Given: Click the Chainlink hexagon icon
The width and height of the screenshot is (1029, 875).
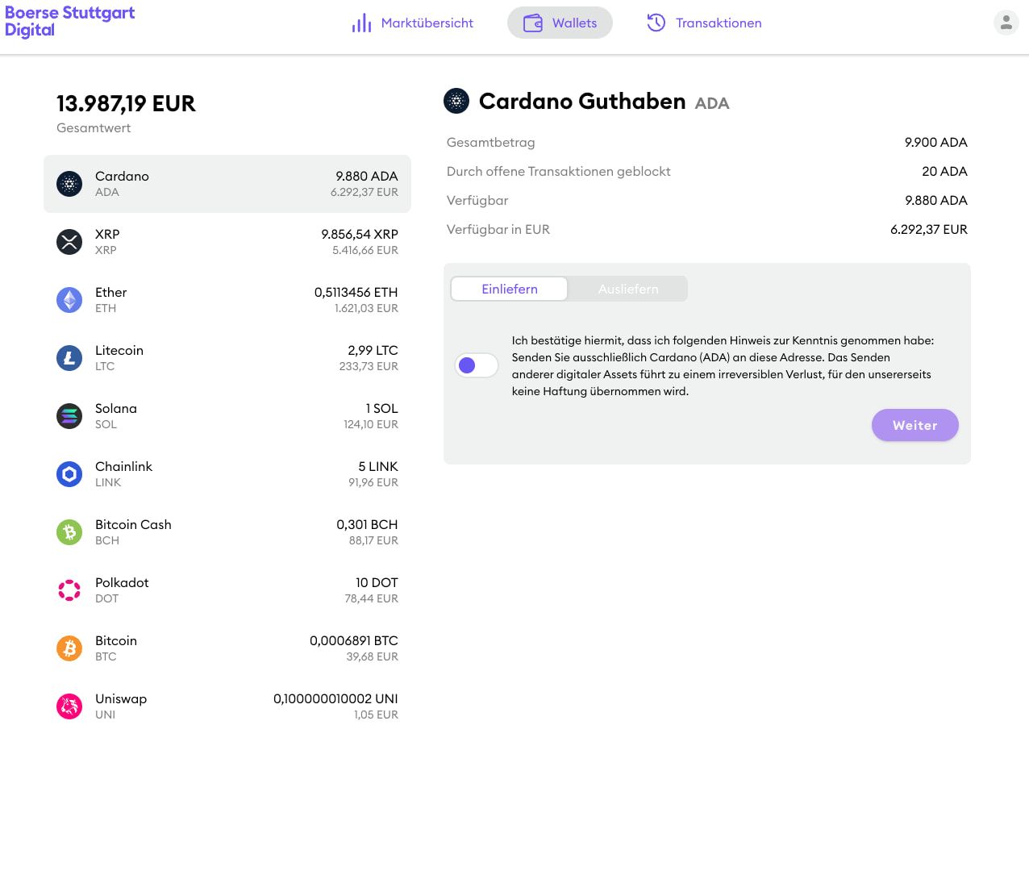Looking at the screenshot, I should tap(69, 474).
